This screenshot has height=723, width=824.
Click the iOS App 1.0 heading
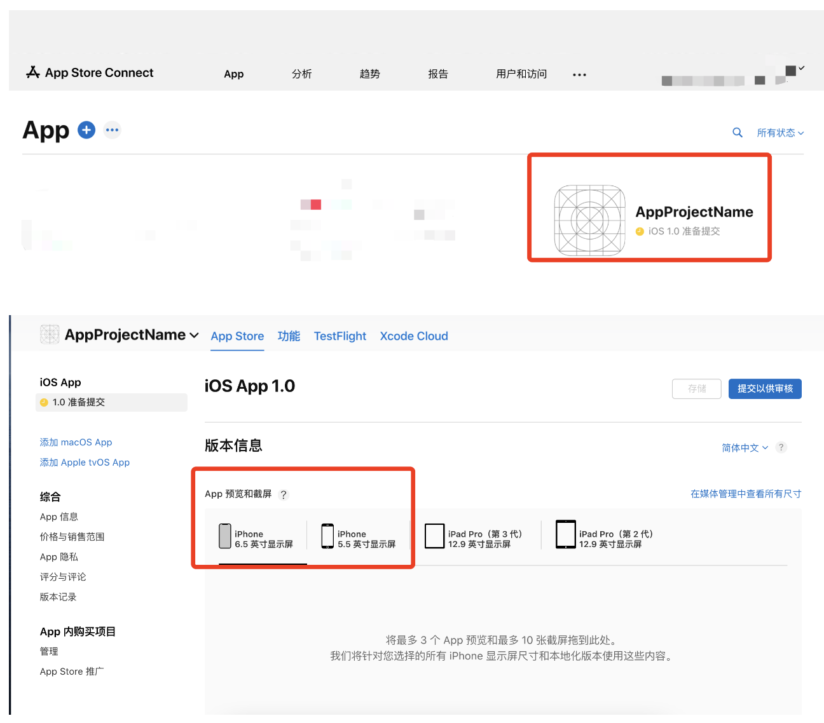pyautogui.click(x=250, y=386)
